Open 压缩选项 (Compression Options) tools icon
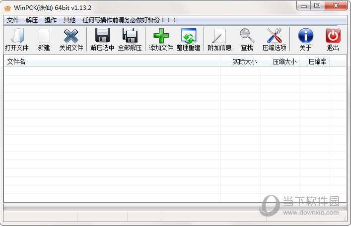351x227 pixels. (x=275, y=35)
